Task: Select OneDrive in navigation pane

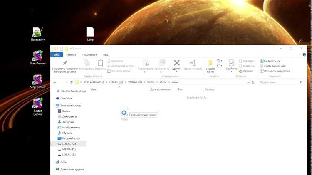Action: point(64,98)
